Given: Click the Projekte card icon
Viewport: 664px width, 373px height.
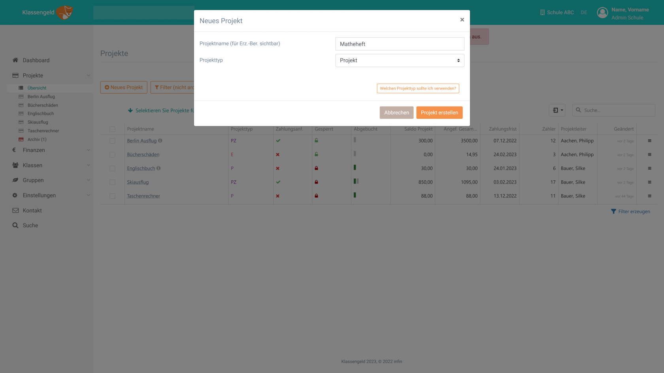Looking at the screenshot, I should tap(15, 75).
